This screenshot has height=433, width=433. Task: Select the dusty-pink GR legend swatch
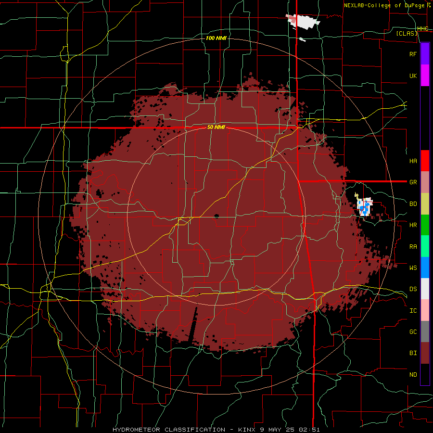point(425,182)
